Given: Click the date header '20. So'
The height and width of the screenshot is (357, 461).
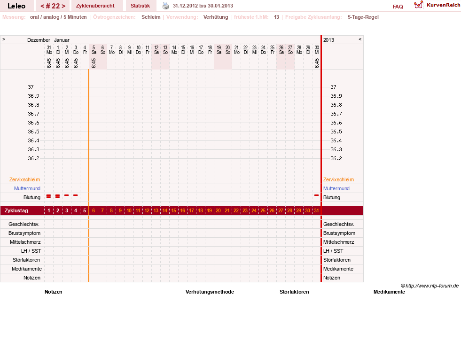Looking at the screenshot, I should pyautogui.click(x=228, y=50).
